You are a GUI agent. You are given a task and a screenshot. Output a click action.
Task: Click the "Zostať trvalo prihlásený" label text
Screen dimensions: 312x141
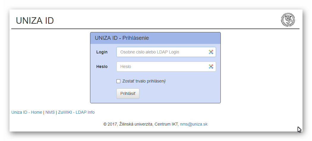[x=144, y=81]
